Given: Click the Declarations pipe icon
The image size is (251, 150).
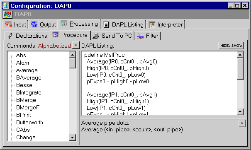Looking at the screenshot, I should tap(10, 36).
